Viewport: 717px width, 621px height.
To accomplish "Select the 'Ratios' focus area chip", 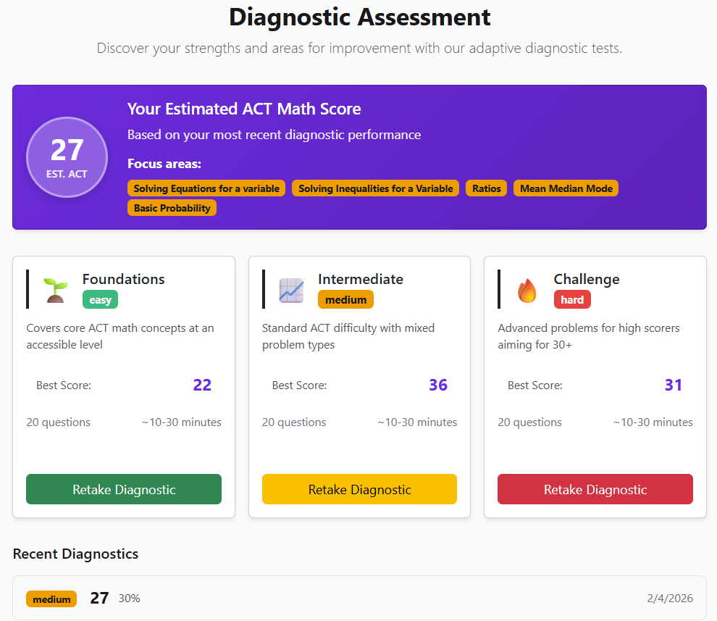I will tap(486, 188).
